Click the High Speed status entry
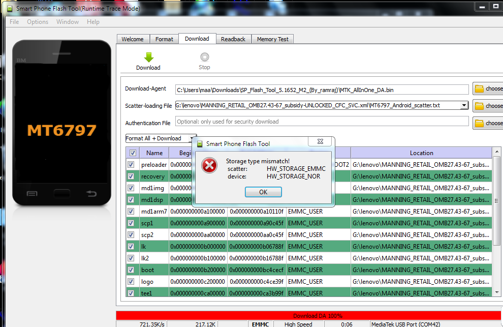The width and height of the screenshot is (503, 327). tap(298, 324)
